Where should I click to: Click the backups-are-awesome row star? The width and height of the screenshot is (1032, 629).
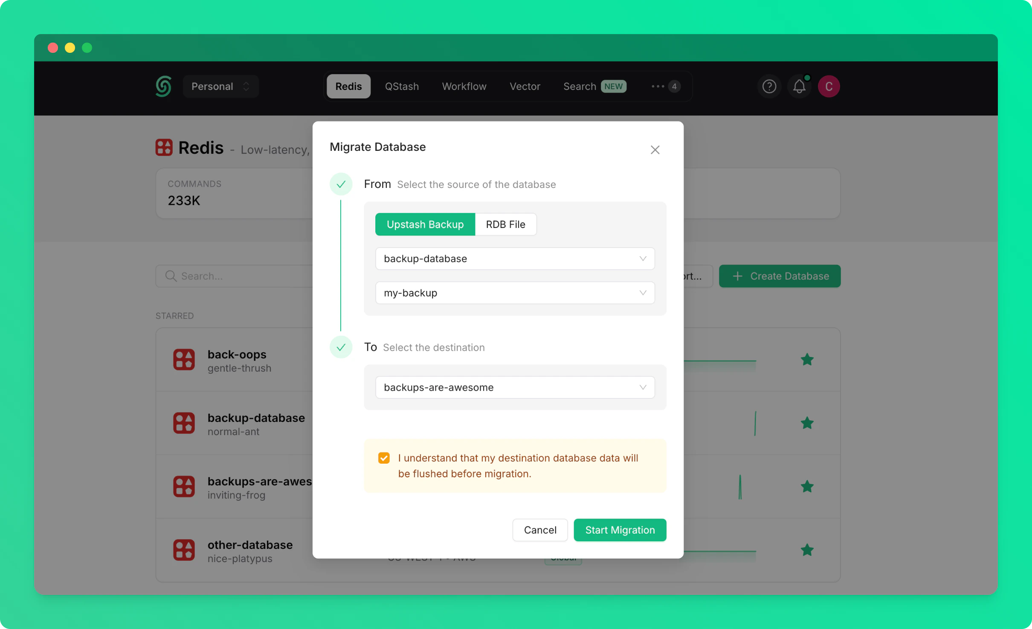tap(807, 487)
